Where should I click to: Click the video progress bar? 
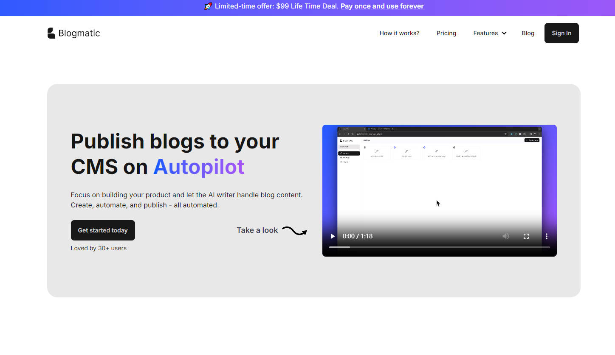point(440,247)
